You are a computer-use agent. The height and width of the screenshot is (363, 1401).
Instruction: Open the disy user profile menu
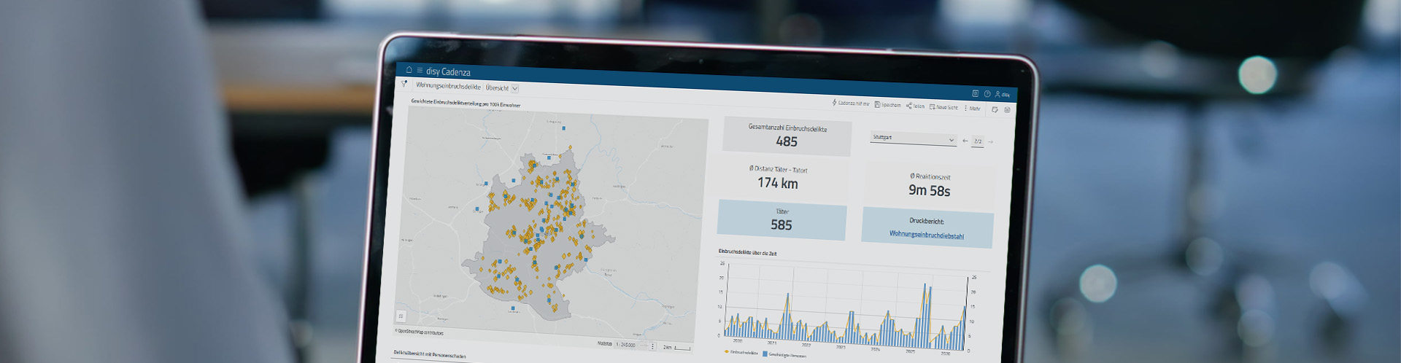(1002, 95)
